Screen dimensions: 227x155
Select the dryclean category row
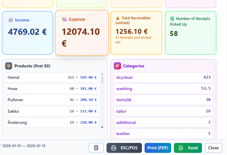163,77
